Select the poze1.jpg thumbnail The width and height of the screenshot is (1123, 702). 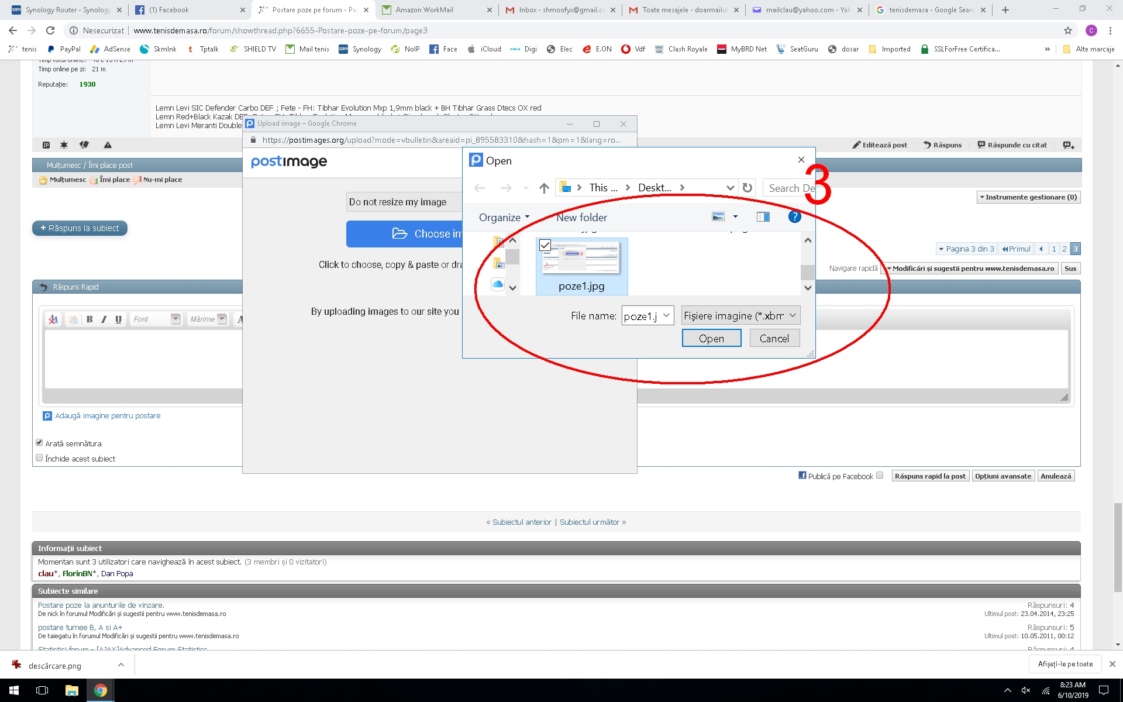[x=581, y=266]
